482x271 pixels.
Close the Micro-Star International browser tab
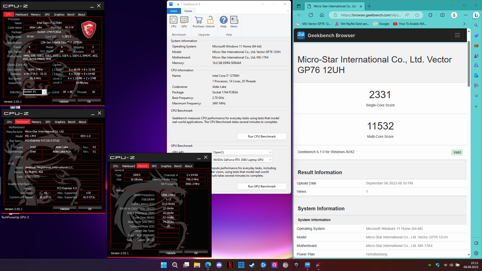click(361, 6)
